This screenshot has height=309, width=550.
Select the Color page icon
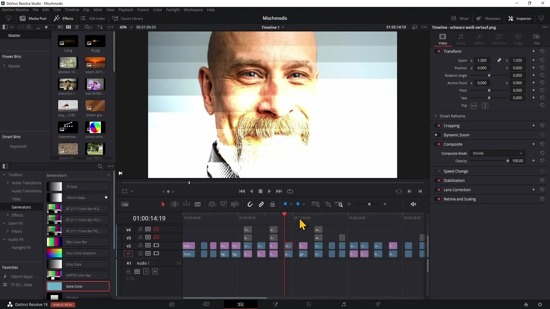pyautogui.click(x=309, y=304)
